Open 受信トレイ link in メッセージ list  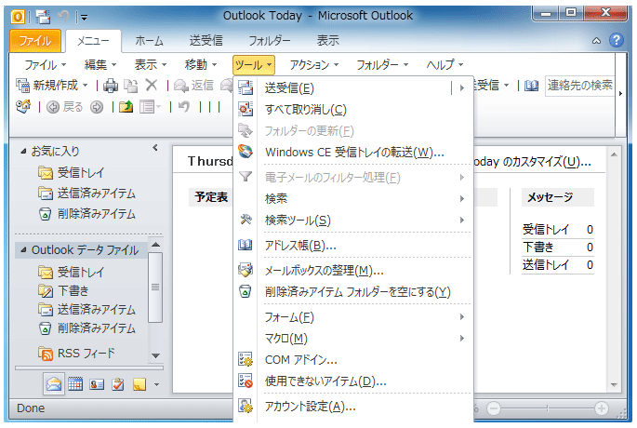(x=546, y=230)
